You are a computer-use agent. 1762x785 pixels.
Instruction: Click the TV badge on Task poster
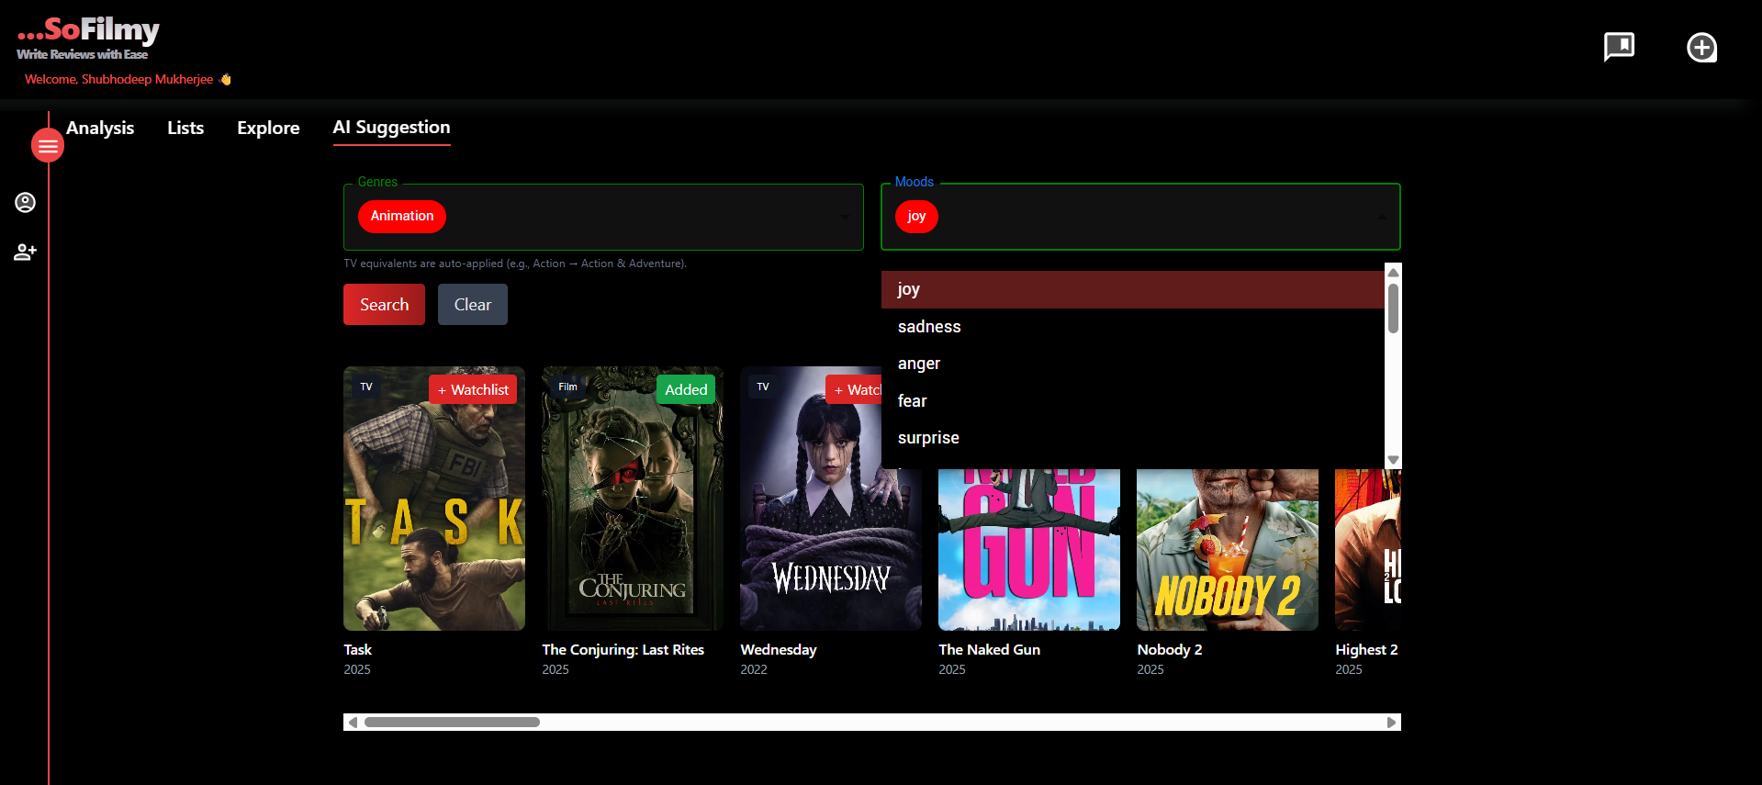click(366, 387)
